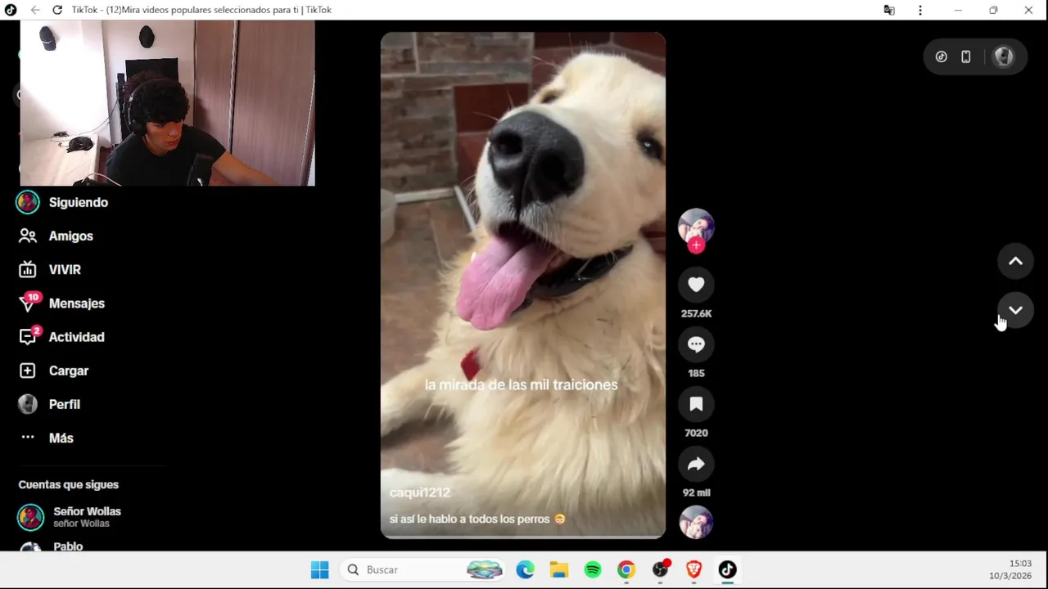Go back with the title bar arrow
The image size is (1048, 589).
click(x=35, y=10)
